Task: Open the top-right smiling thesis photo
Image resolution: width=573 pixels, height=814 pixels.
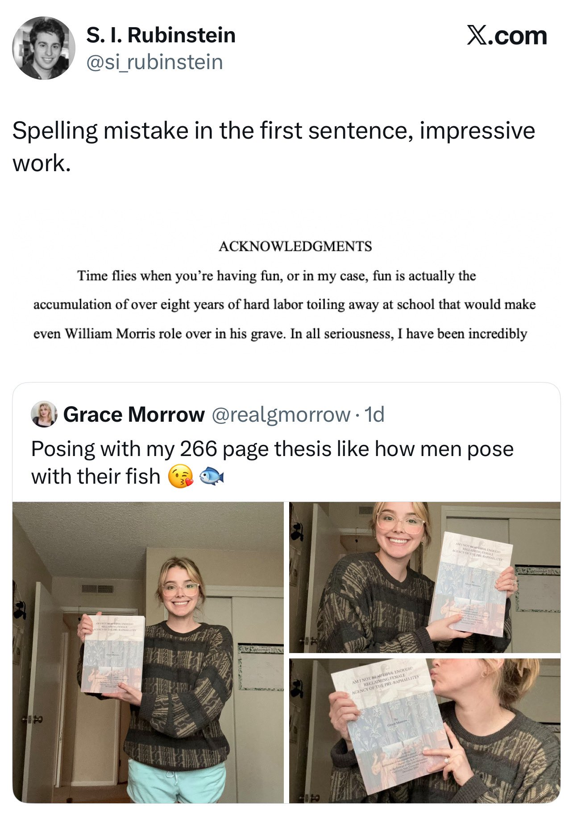Action: point(425,577)
